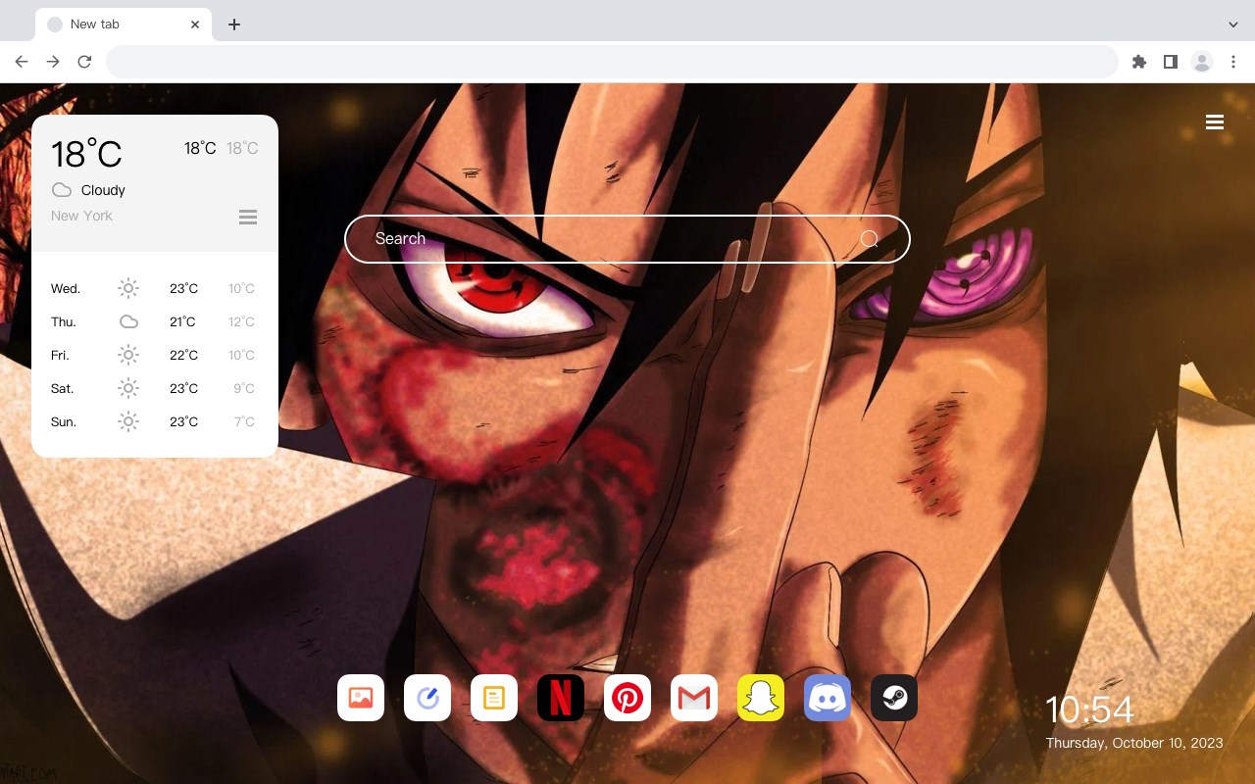Image resolution: width=1255 pixels, height=784 pixels.
Task: Launch the Pinterest shortcut
Action: tap(627, 698)
